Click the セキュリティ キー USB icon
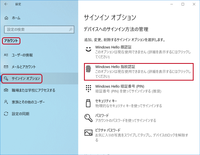 (x=88, y=103)
